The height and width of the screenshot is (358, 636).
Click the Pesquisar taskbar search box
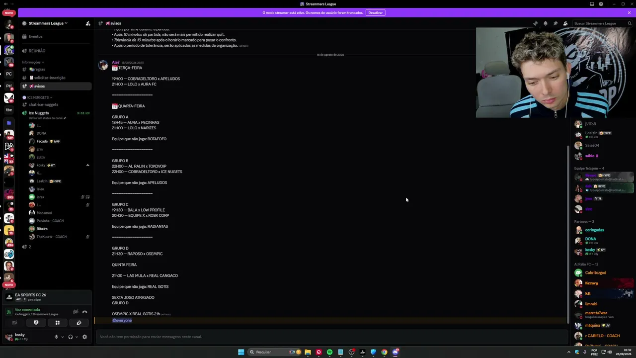(x=275, y=352)
